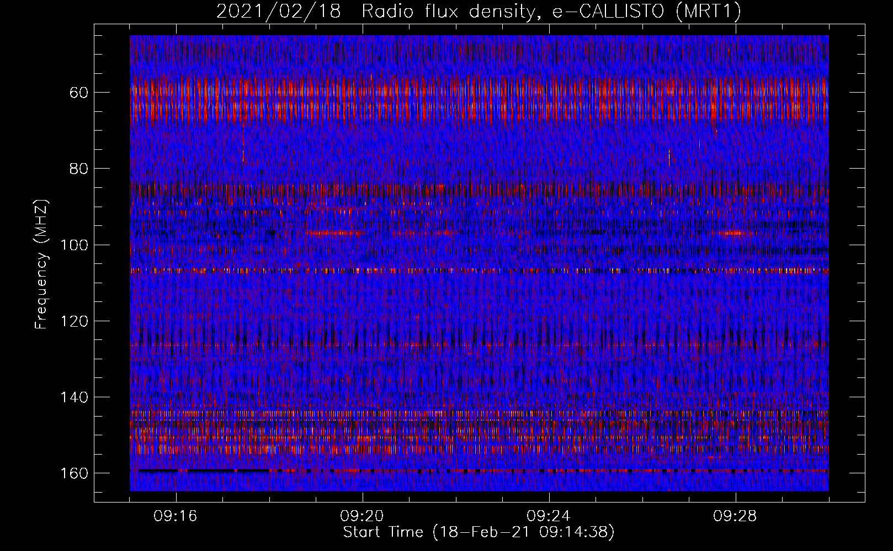The width and height of the screenshot is (893, 551).
Task: Click the 09:28 time tick label
Action: pos(736,516)
